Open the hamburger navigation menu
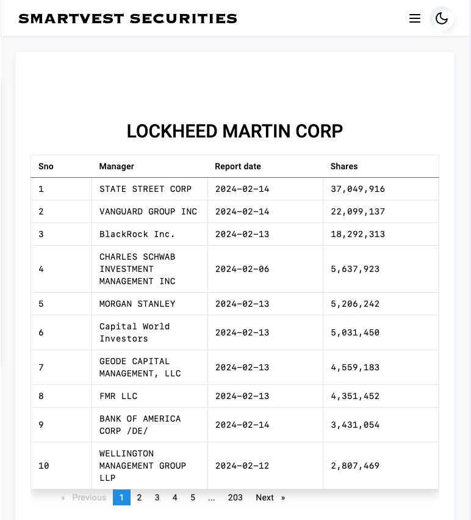 click(415, 18)
